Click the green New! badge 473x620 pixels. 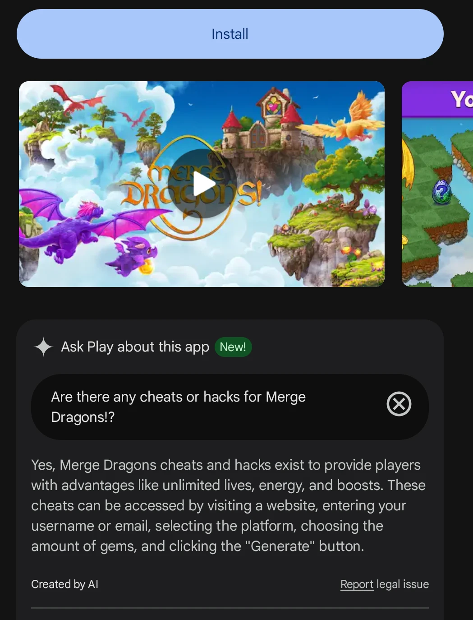pyautogui.click(x=233, y=347)
